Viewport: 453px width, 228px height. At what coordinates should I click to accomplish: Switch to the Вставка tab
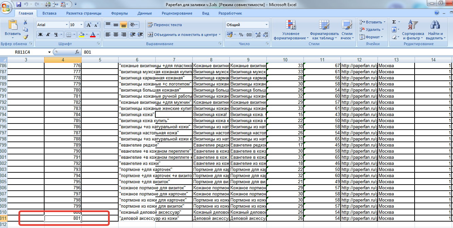pos(50,13)
